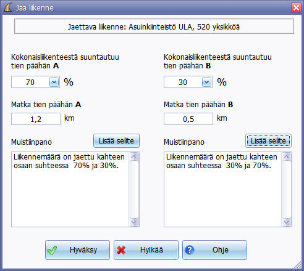Click the Hylkää button label
Image resolution: width=304 pixels, height=271 pixels.
coord(151,250)
